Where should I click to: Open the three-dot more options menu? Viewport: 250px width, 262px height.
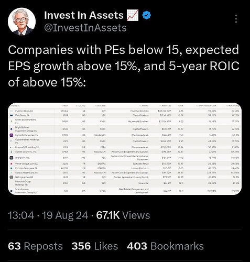coord(236,19)
